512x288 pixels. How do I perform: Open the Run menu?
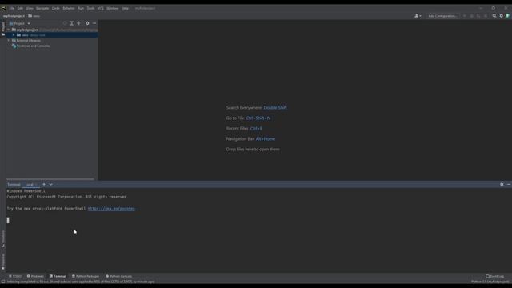(x=81, y=8)
